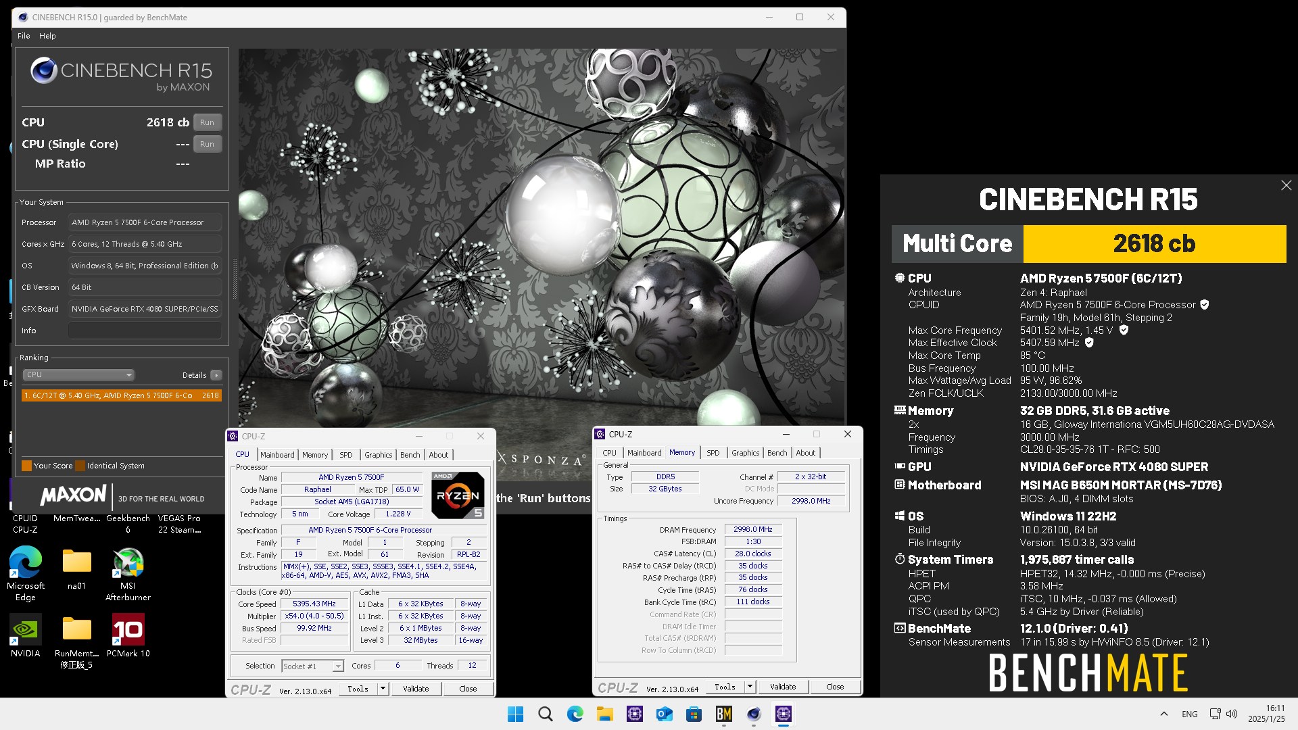Click the Ryzen 5 logo in CPU-Z
Screen dimensions: 1298x730
[458, 495]
